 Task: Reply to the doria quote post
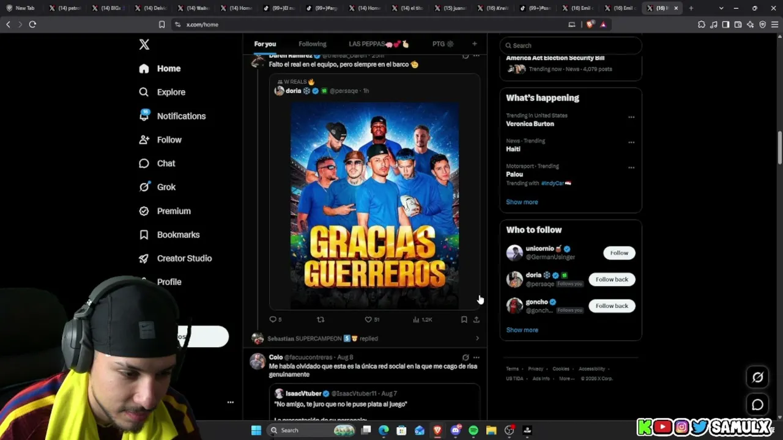point(275,320)
